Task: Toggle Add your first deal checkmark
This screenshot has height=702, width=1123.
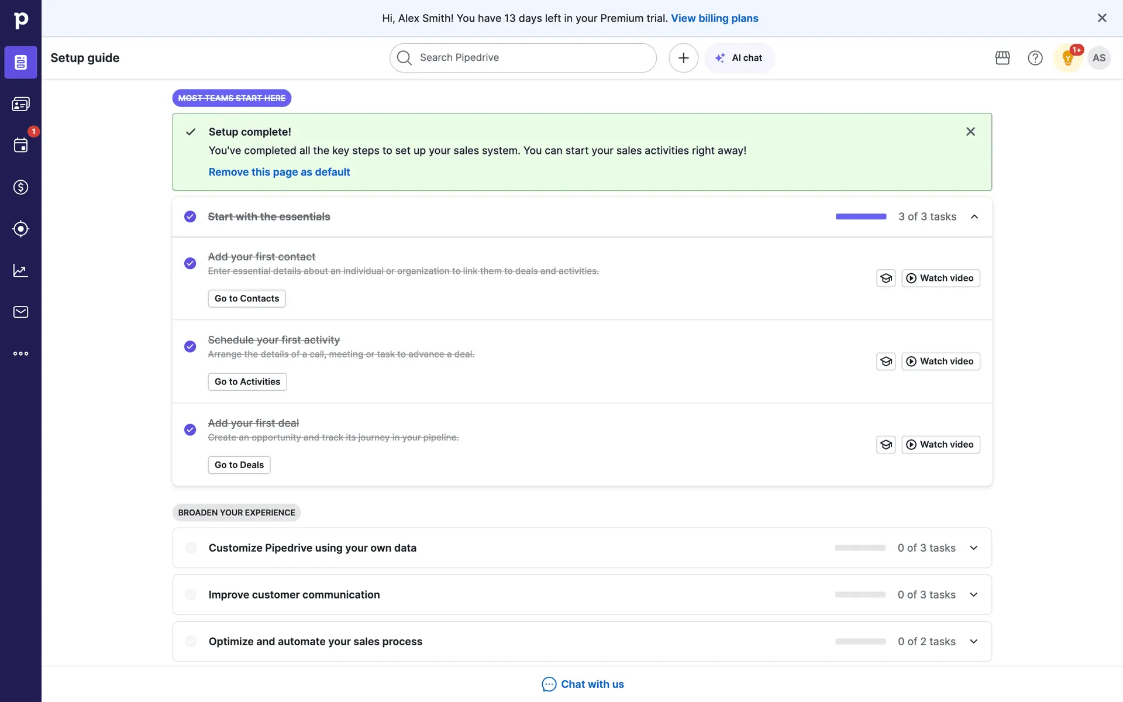Action: (190, 429)
